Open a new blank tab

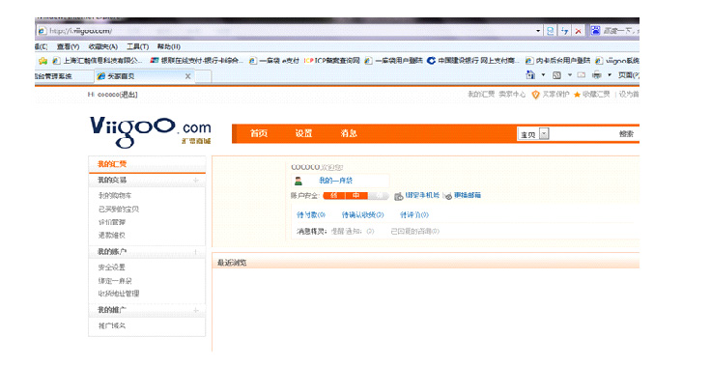coord(204,76)
